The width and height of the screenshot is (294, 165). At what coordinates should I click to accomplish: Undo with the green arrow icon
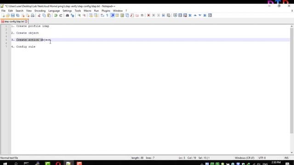(x=56, y=15)
